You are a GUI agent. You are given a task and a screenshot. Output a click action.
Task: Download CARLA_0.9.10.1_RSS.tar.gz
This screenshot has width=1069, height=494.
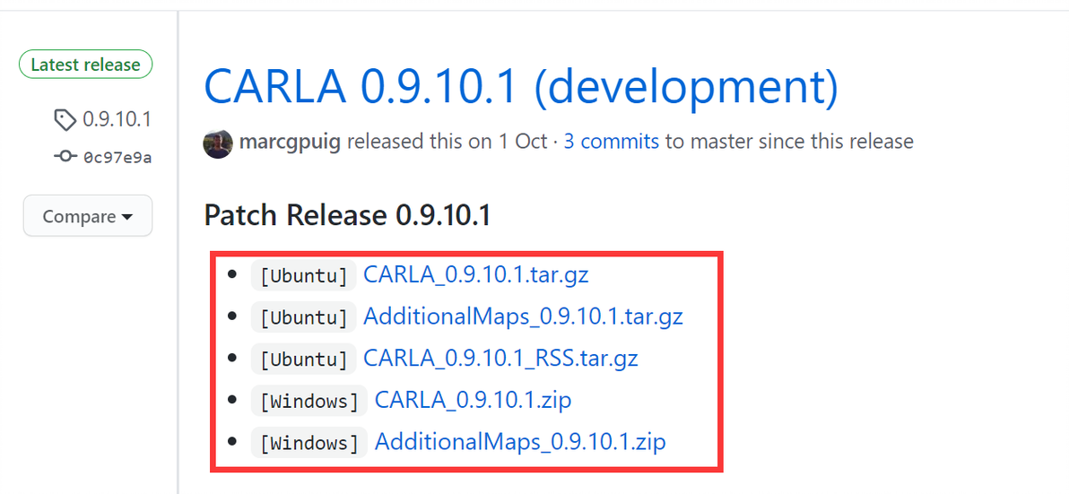click(500, 359)
